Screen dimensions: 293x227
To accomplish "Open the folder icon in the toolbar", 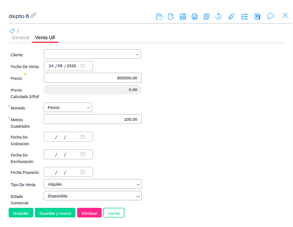I will click(x=159, y=16).
